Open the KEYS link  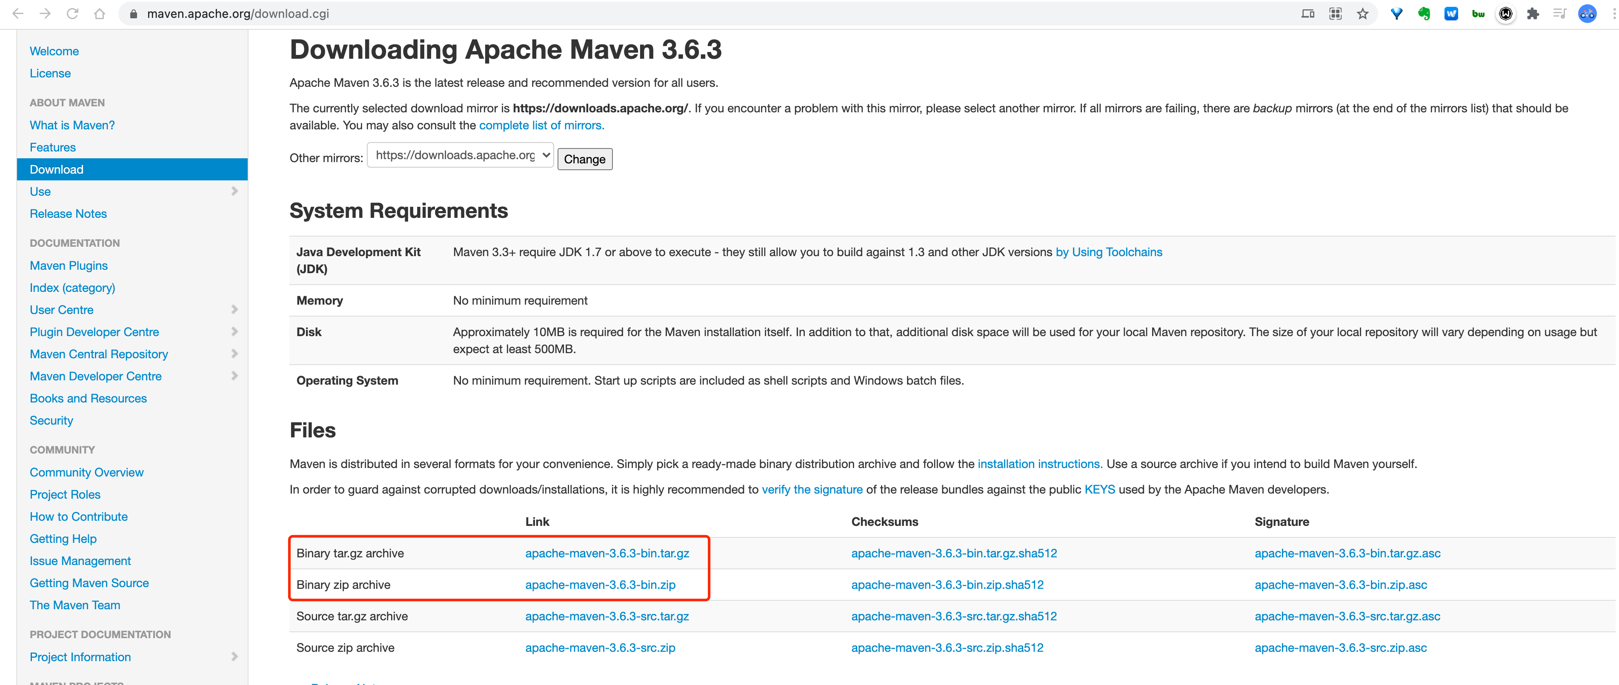pyautogui.click(x=1100, y=490)
